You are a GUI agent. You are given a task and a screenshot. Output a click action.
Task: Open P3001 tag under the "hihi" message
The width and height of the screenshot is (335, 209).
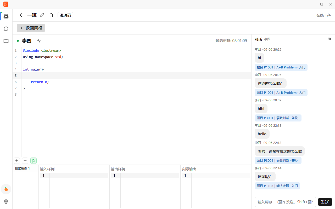click(x=278, y=118)
